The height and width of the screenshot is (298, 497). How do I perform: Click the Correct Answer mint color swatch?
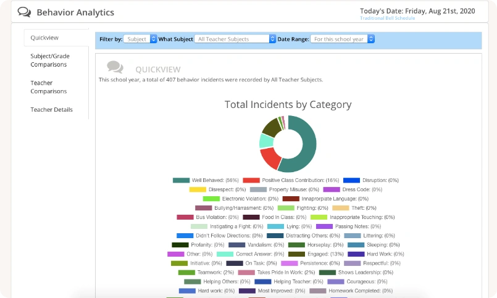[225, 254]
